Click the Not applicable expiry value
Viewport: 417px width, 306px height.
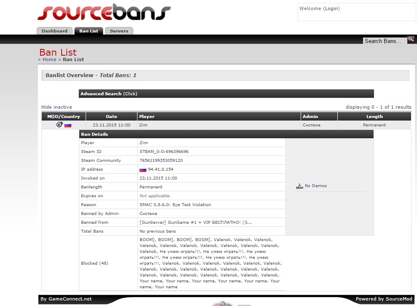(x=155, y=196)
